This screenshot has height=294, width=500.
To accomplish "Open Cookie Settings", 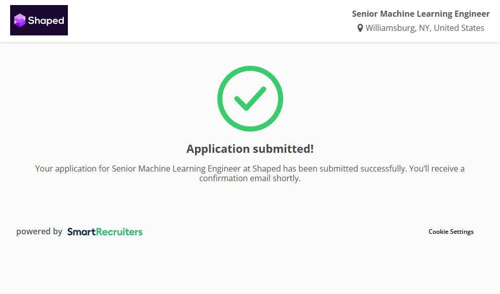I will pos(451,232).
